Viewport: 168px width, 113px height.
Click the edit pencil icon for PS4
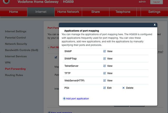(x=104, y=88)
